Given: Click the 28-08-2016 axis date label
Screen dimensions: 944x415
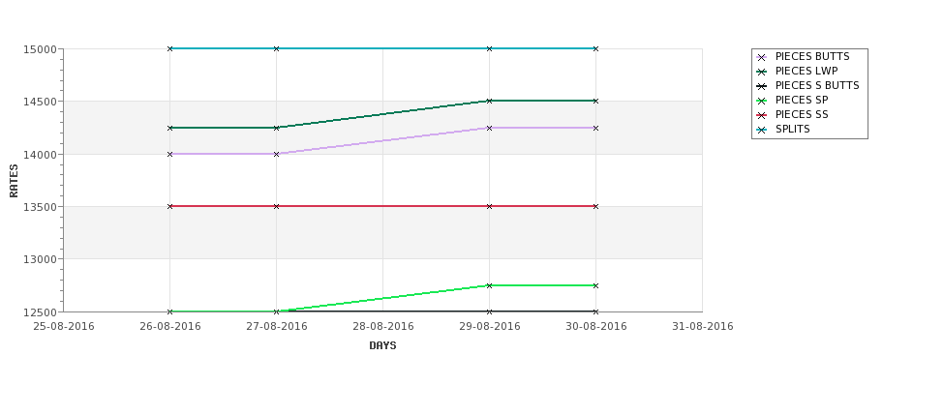Looking at the screenshot, I should [x=382, y=327].
